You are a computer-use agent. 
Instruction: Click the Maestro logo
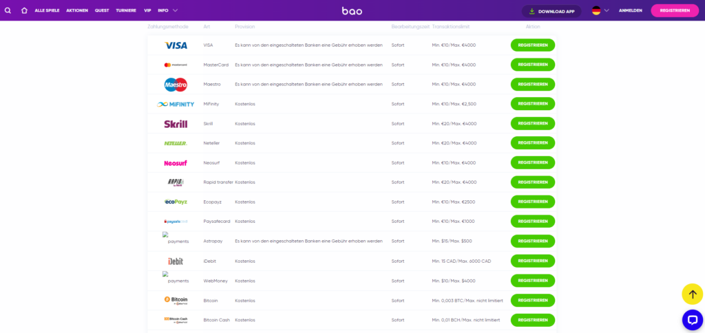coord(176,85)
